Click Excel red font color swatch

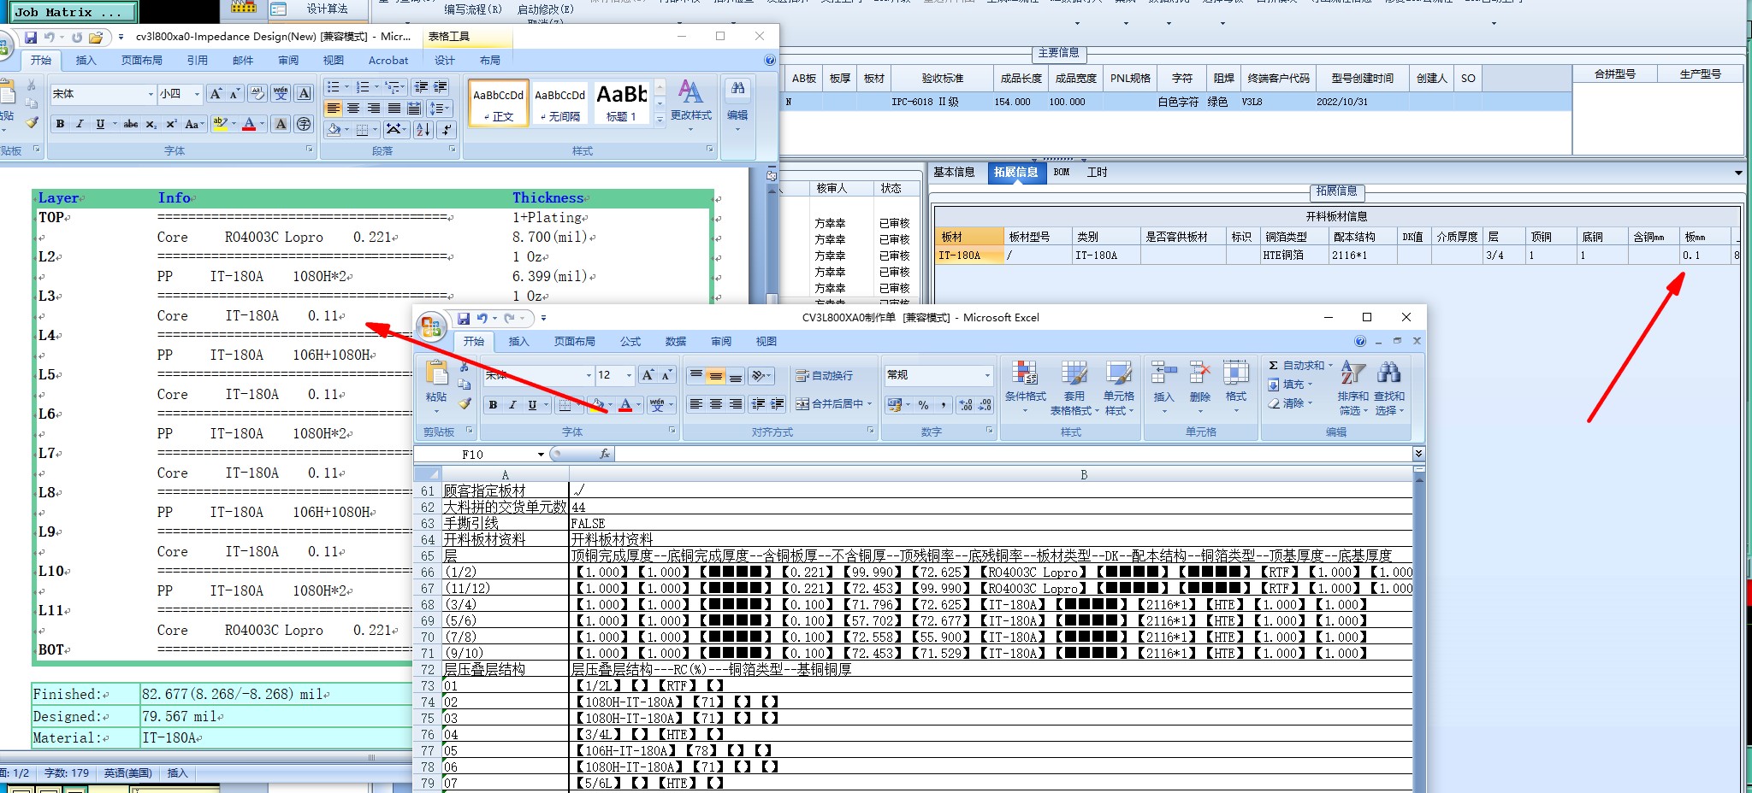click(x=625, y=405)
